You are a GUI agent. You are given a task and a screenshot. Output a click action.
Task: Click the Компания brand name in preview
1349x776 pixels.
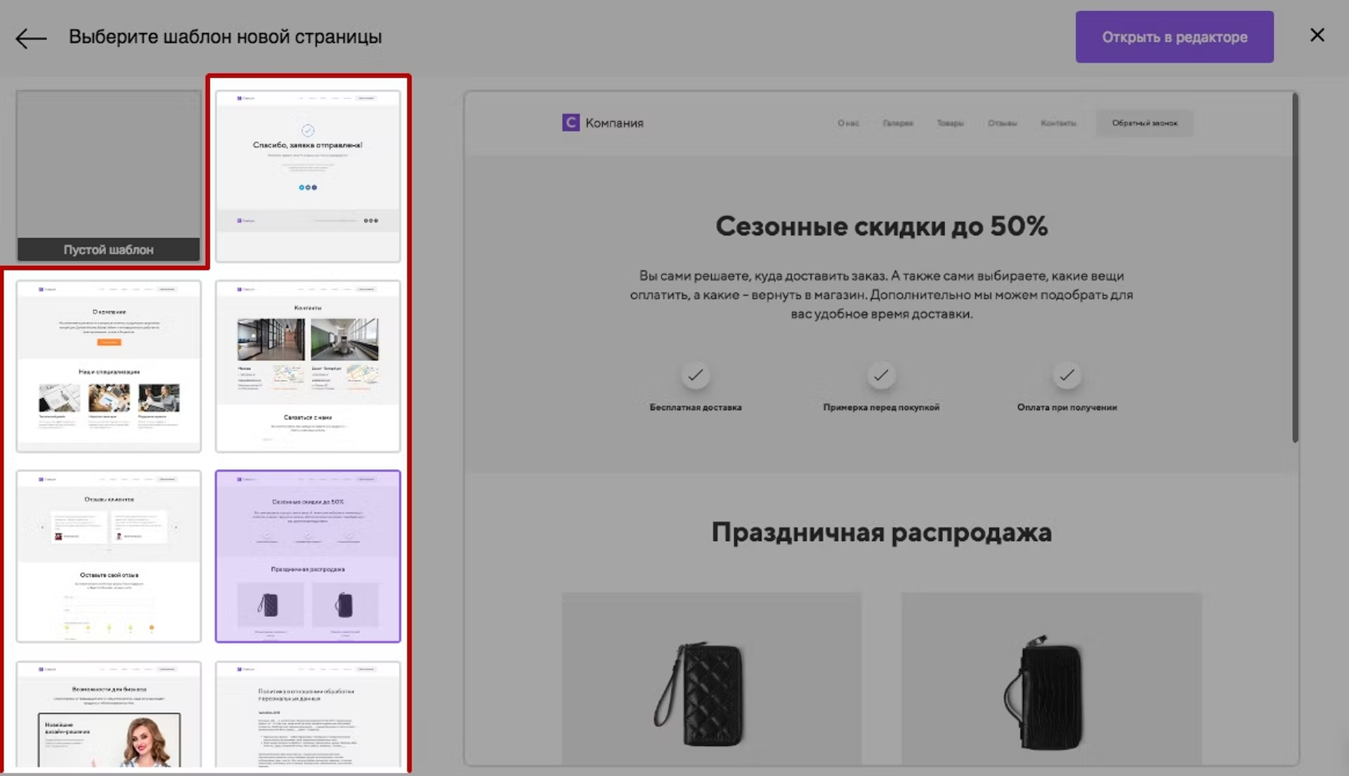[x=615, y=123]
